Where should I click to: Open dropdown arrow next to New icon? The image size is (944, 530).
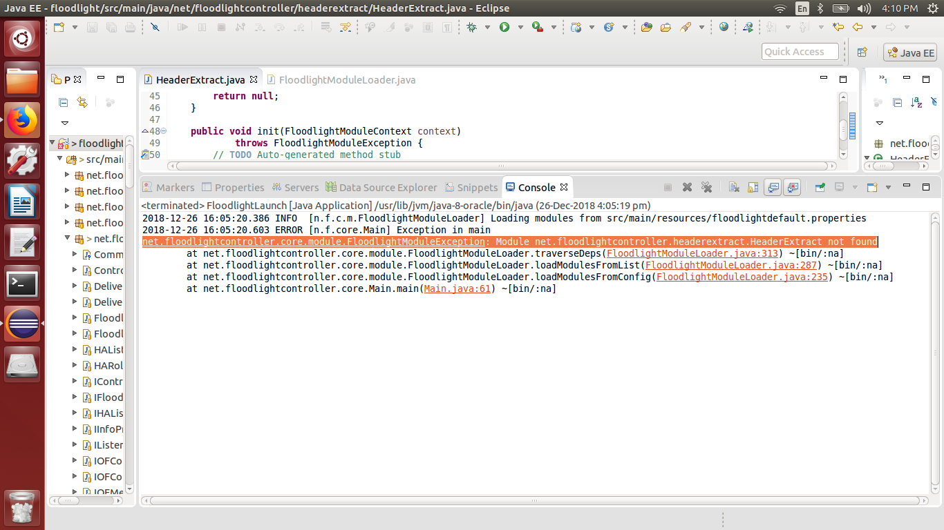(x=74, y=27)
